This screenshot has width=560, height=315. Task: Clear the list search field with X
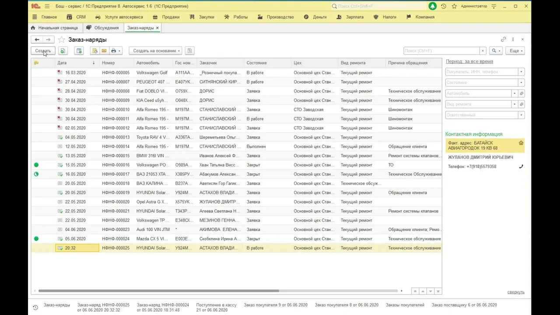[x=483, y=51]
